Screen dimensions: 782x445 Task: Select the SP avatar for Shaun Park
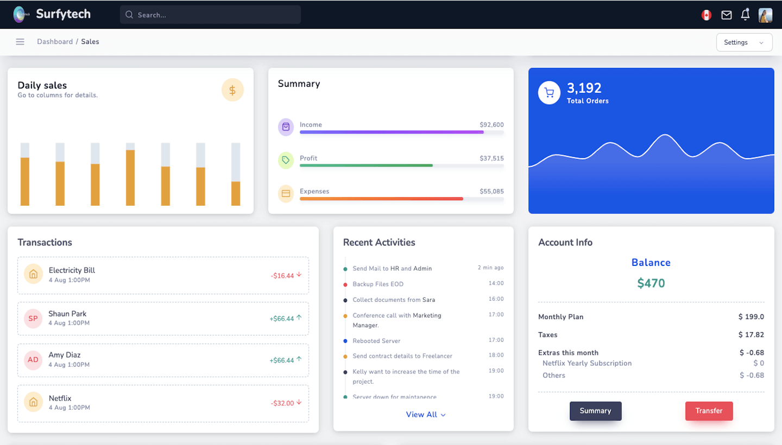click(x=33, y=317)
